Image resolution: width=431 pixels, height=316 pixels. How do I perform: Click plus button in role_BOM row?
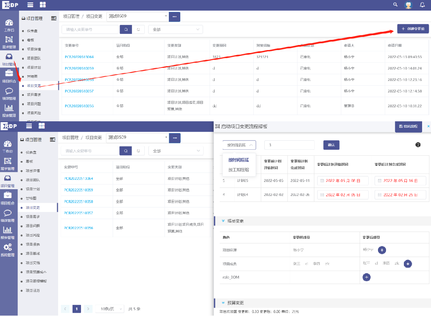coord(367,277)
